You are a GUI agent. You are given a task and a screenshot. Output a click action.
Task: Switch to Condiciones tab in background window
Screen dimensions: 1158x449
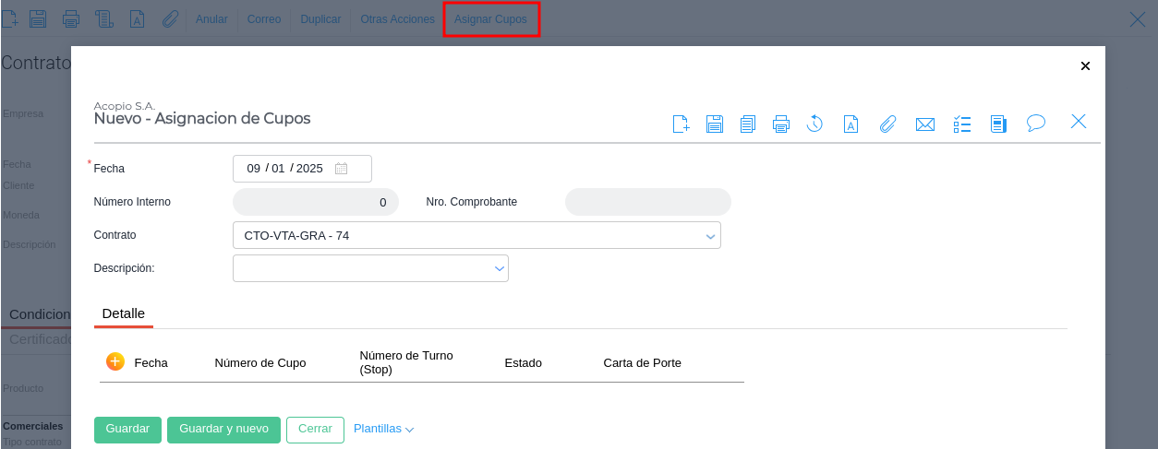(40, 314)
